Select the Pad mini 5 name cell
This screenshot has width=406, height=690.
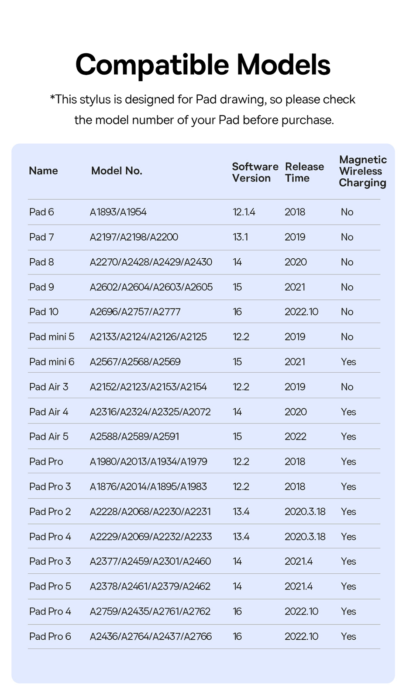pyautogui.click(x=52, y=337)
